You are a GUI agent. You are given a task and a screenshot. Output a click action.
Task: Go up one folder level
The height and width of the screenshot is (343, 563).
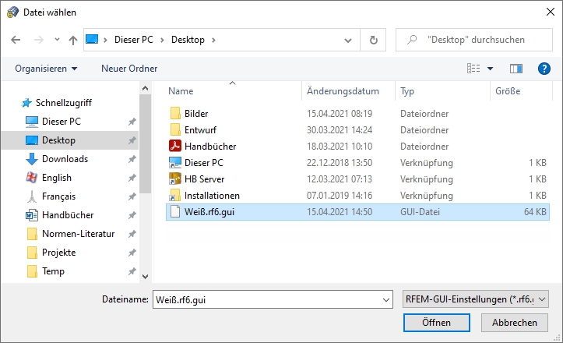(x=73, y=40)
